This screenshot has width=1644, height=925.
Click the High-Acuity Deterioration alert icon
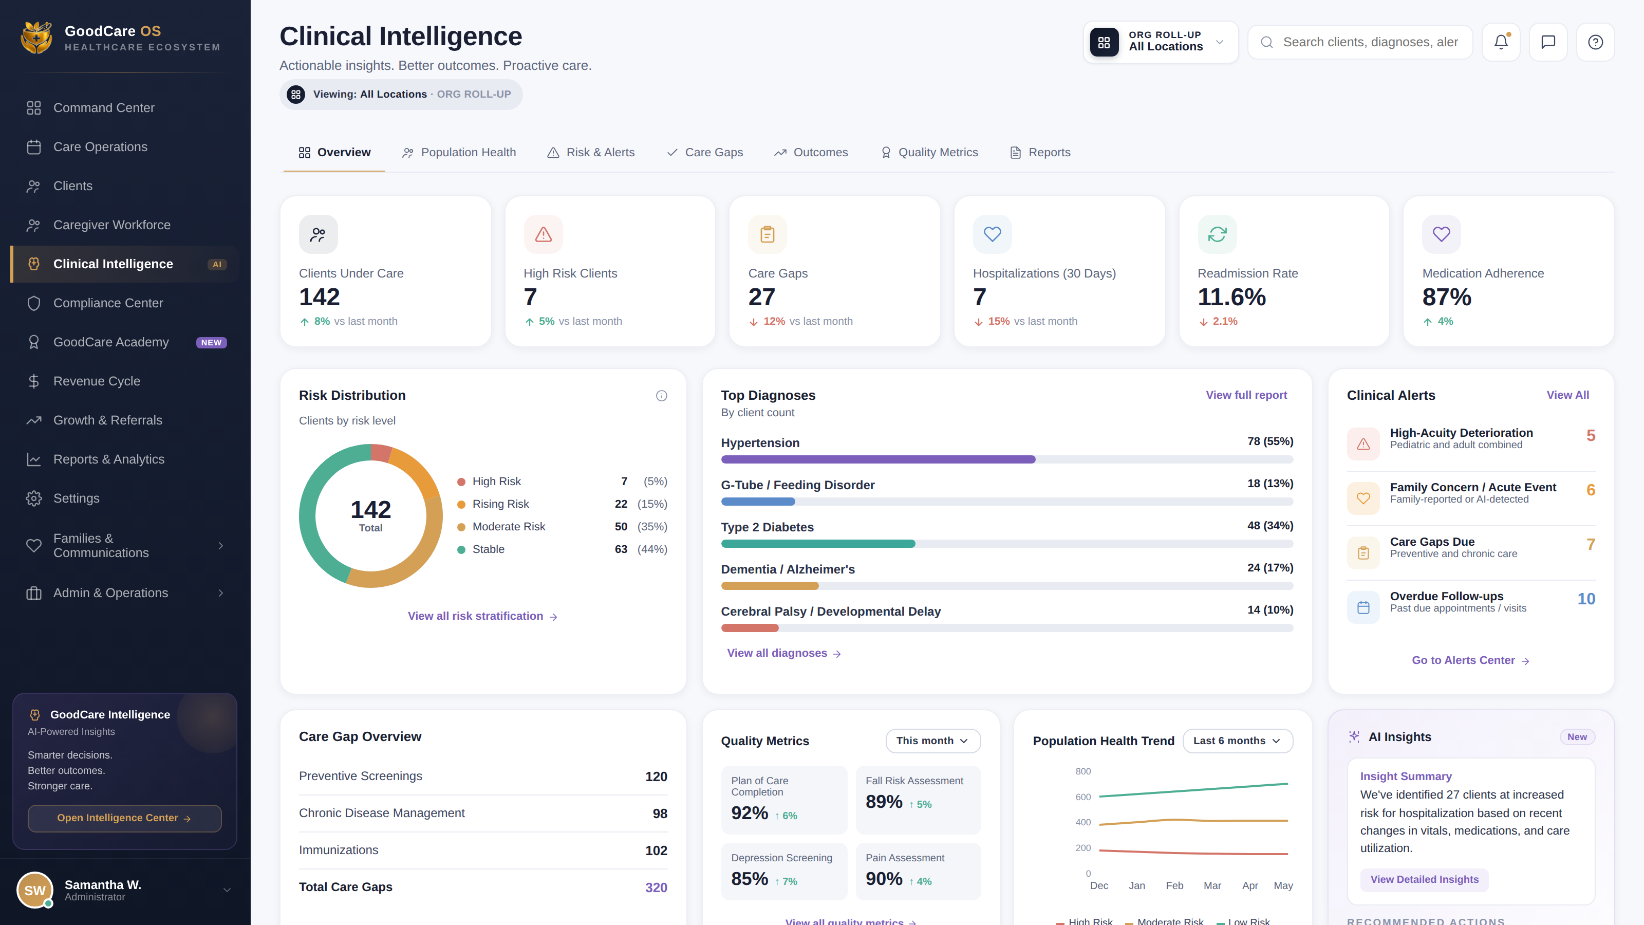(x=1363, y=443)
